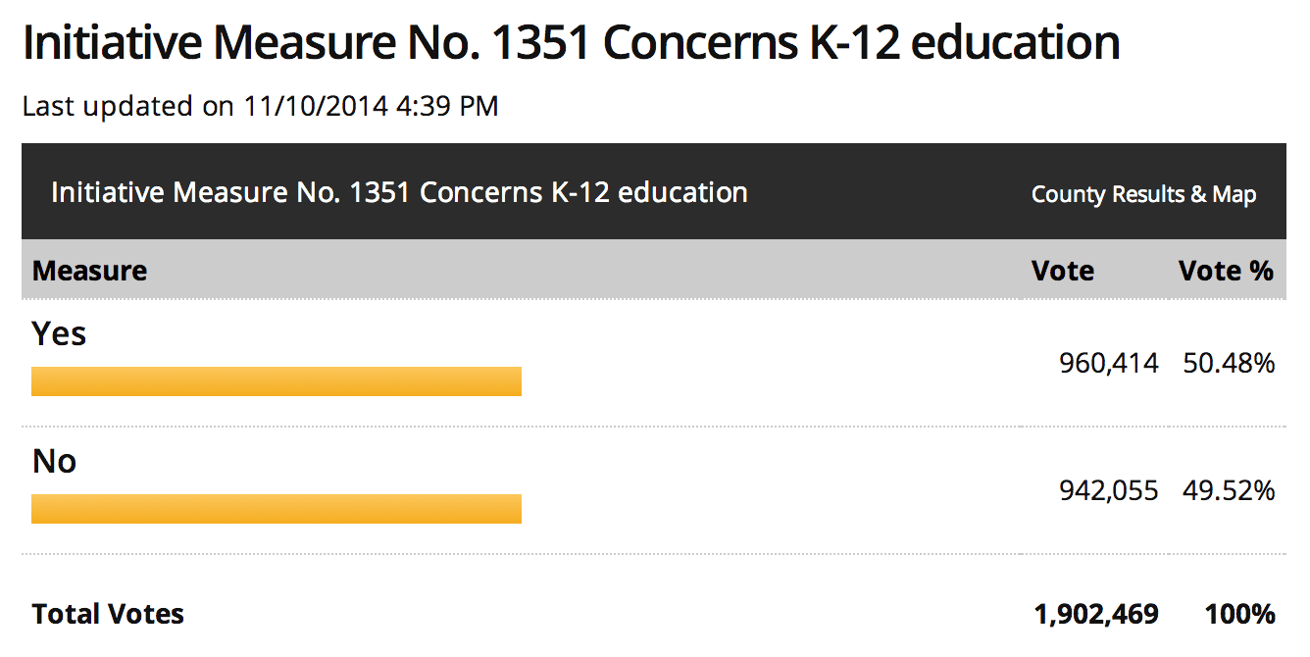Select the 960,414 vote count
This screenshot has height=657, width=1310.
click(x=1109, y=364)
